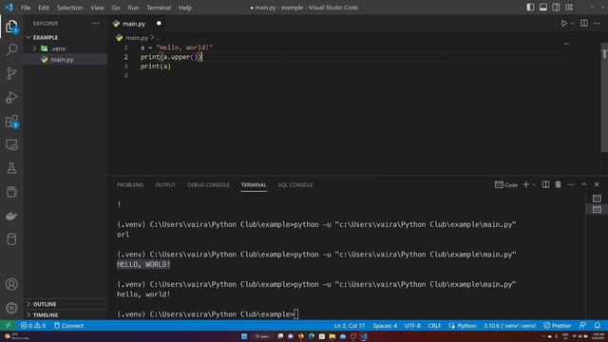Click in the terminal prompt input
Viewport: 608px width, 342px height.
coord(296,314)
